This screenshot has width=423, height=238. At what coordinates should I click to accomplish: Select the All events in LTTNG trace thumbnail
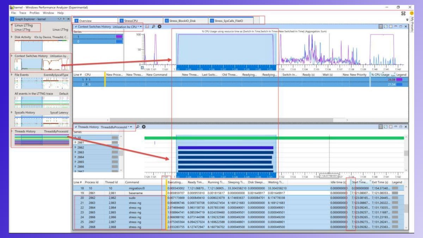(x=42, y=102)
